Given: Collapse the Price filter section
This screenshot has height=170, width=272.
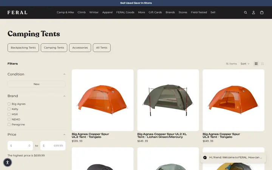Looking at the screenshot, I should (64, 134).
